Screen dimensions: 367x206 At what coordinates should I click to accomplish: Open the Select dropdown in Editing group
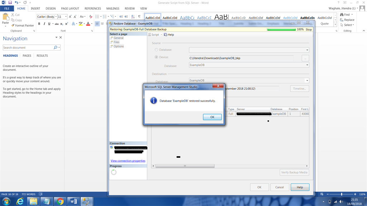347,25
